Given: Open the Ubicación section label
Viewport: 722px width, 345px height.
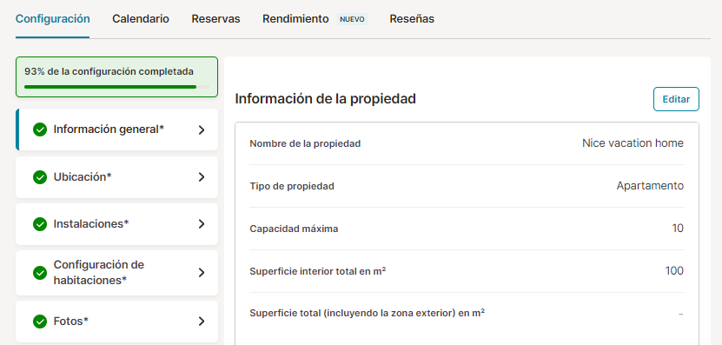Looking at the screenshot, I should [x=83, y=177].
